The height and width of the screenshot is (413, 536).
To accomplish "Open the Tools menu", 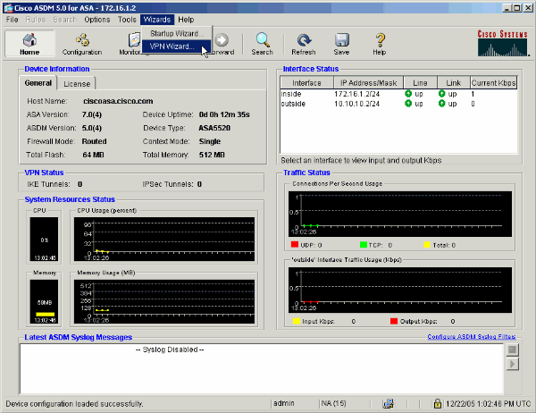I will (x=128, y=19).
